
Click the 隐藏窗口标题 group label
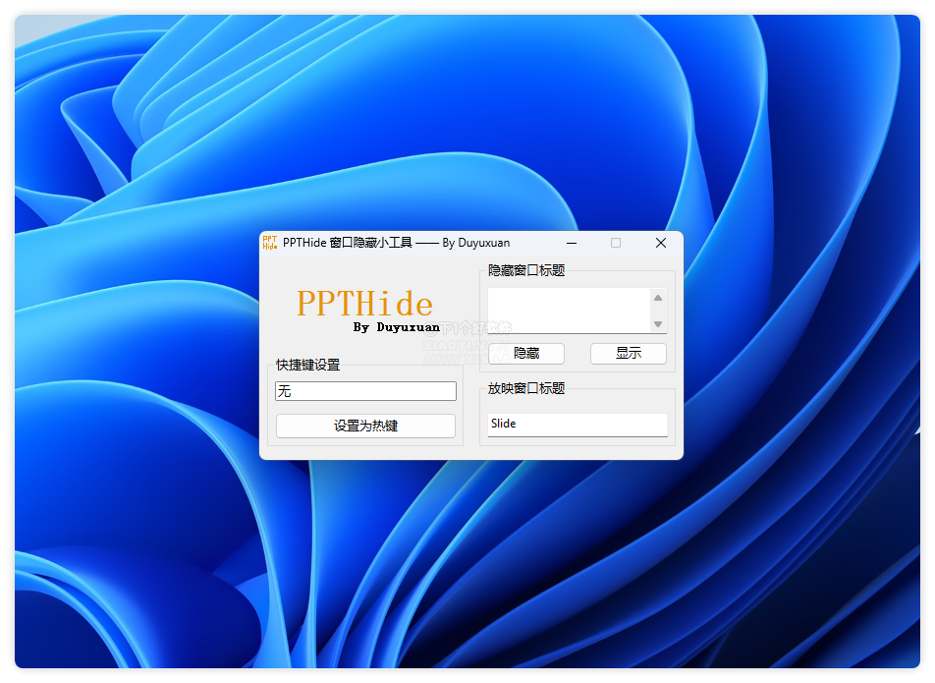point(526,271)
